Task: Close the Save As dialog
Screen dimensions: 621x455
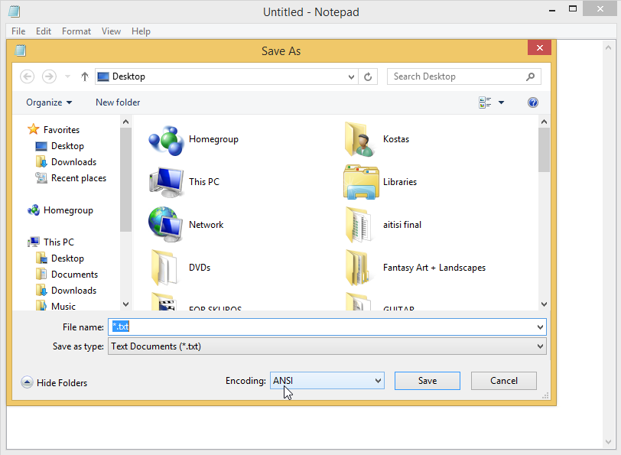Action: (x=539, y=48)
